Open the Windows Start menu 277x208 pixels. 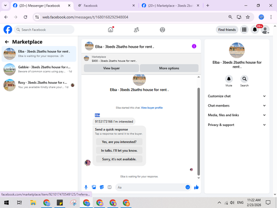point(7,202)
